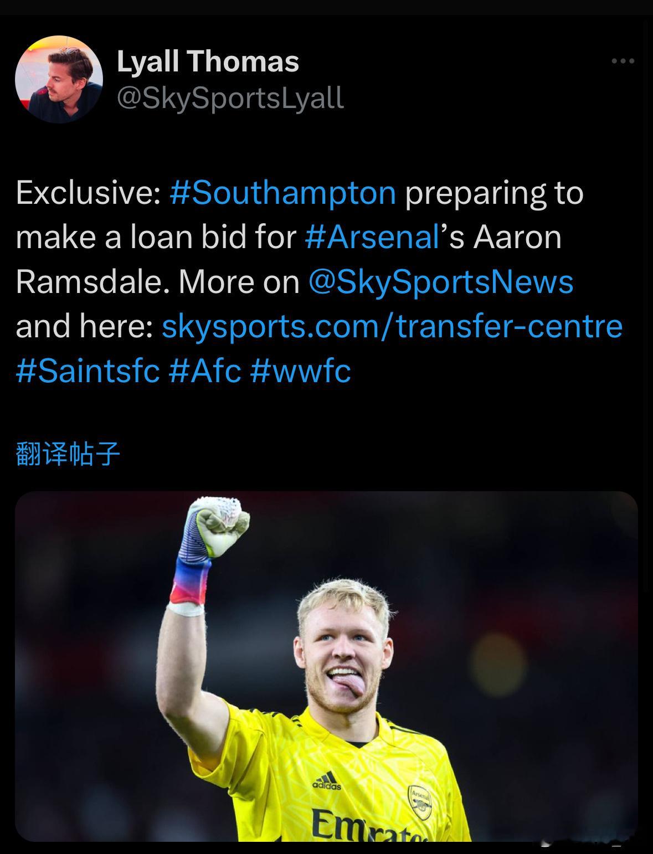This screenshot has width=653, height=854.
Task: Open the three-dot more options menu
Action: [x=623, y=61]
